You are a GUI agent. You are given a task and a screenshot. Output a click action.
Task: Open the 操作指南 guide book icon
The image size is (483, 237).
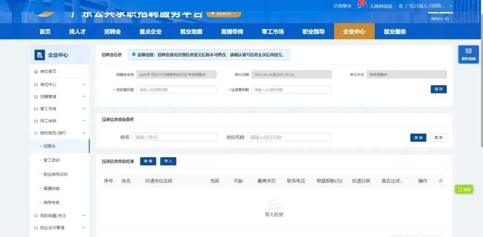pos(469,51)
